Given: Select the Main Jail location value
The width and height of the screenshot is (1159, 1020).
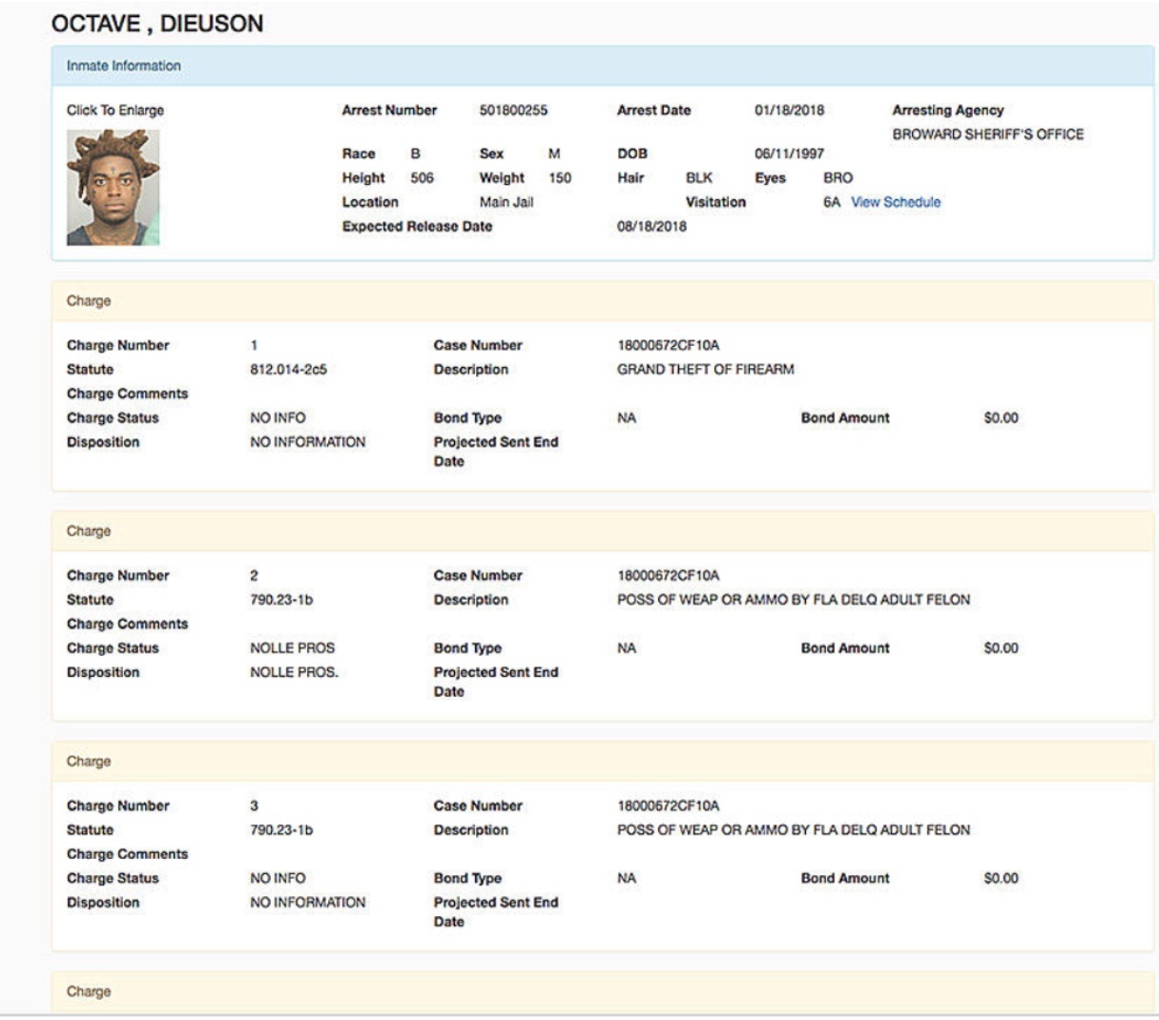Looking at the screenshot, I should [x=507, y=202].
